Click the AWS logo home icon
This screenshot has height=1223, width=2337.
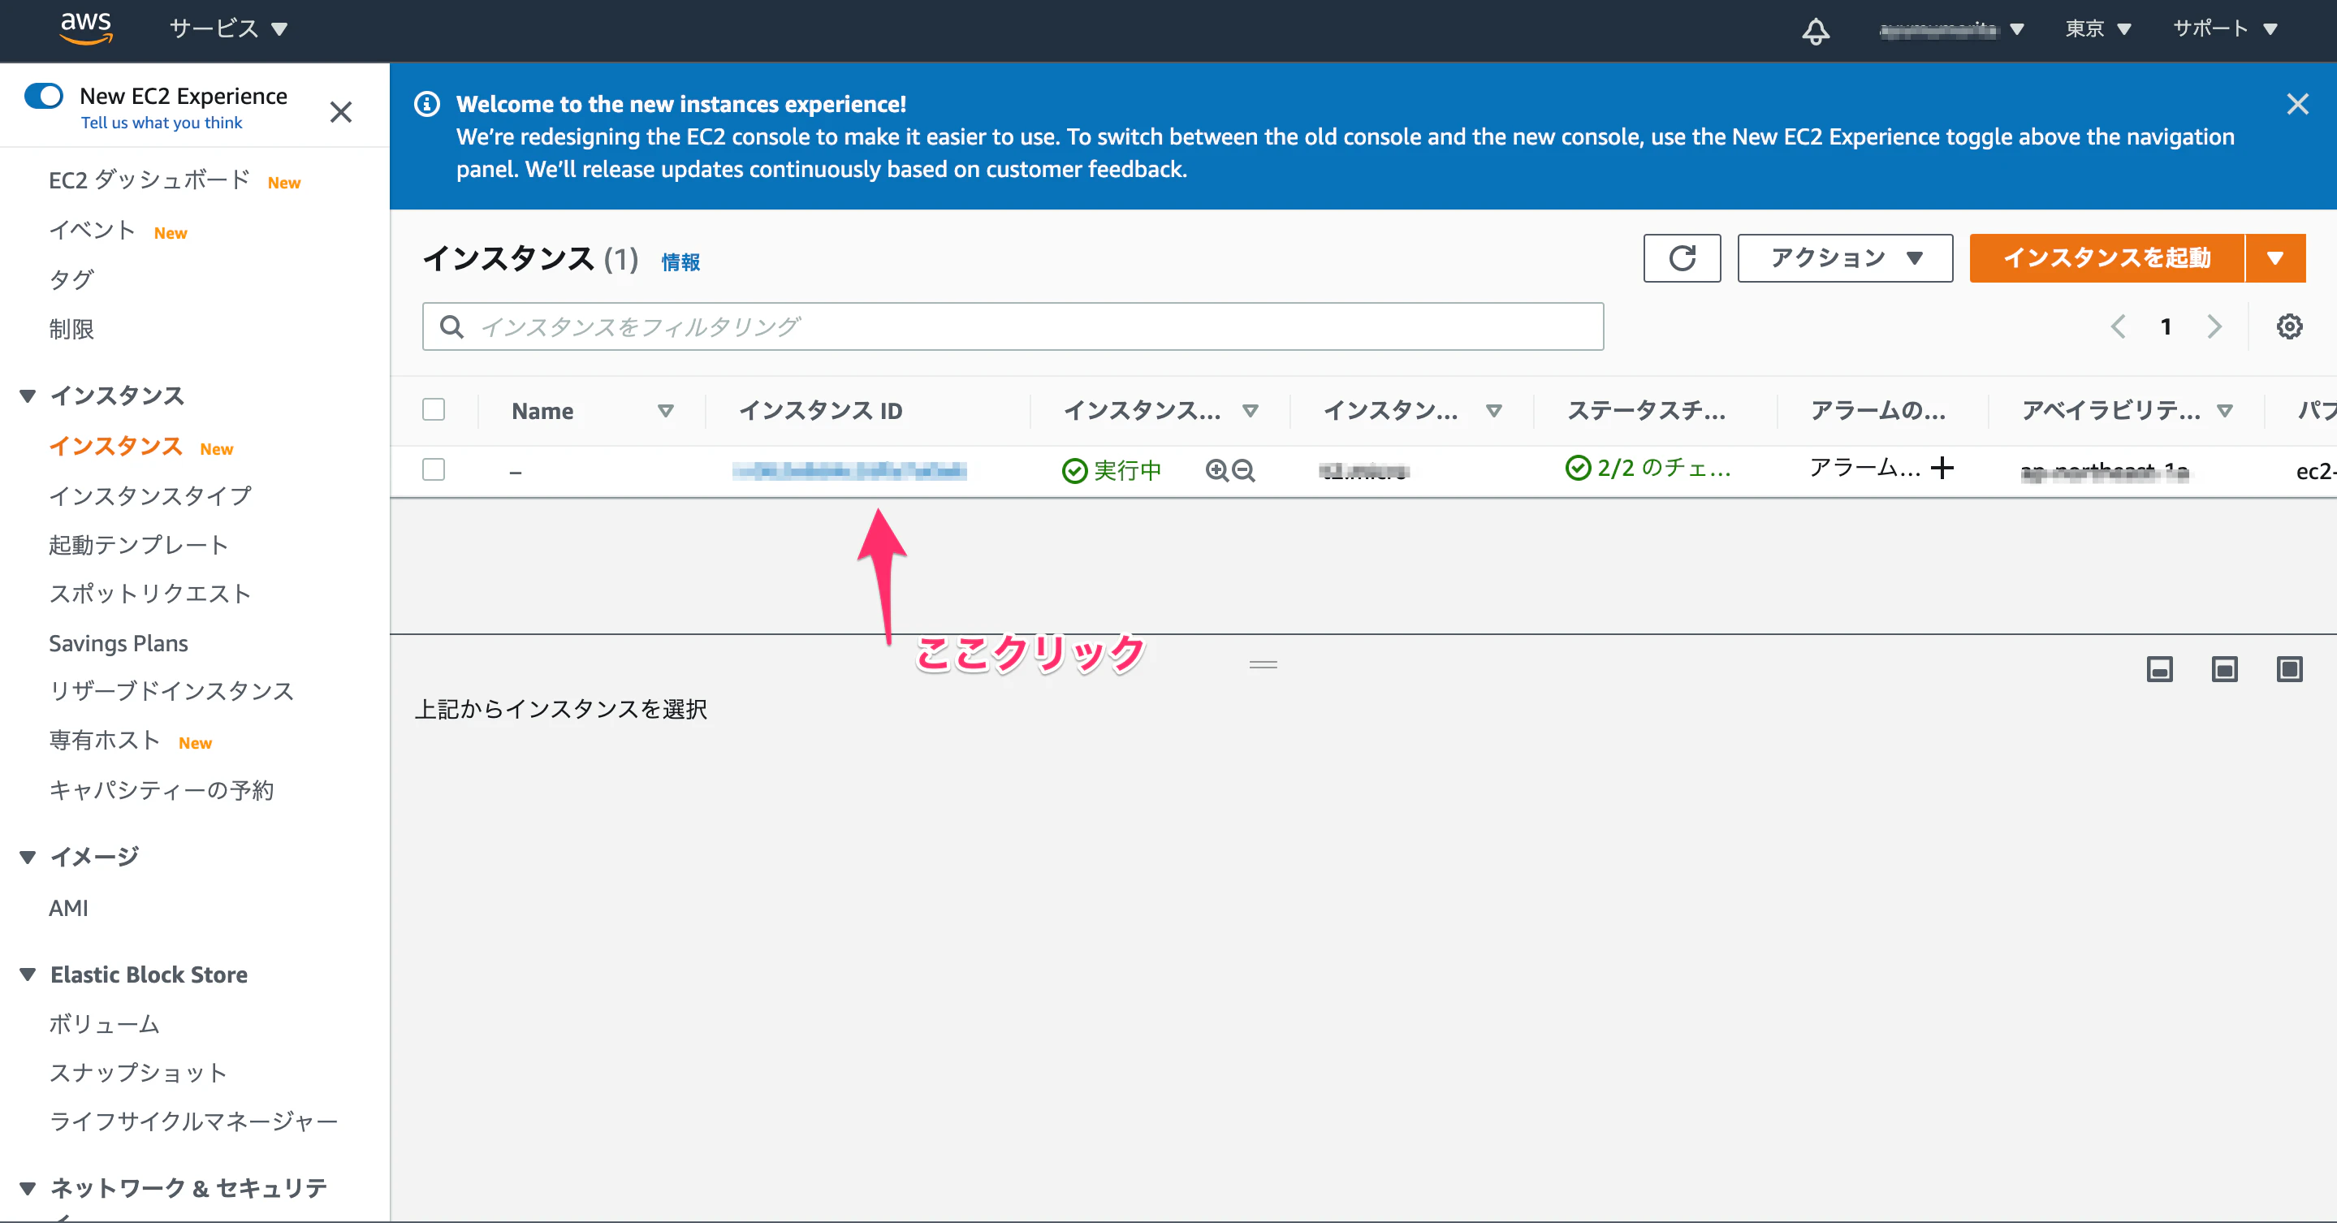pyautogui.click(x=86, y=28)
